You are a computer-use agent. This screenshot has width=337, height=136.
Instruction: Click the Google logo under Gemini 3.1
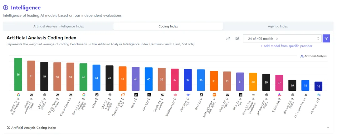(x=18, y=95)
